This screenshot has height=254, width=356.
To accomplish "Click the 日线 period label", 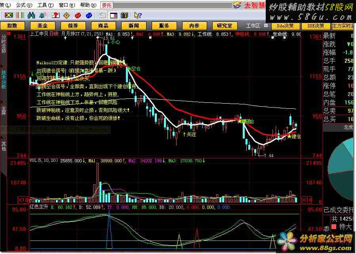I will [x=54, y=34].
